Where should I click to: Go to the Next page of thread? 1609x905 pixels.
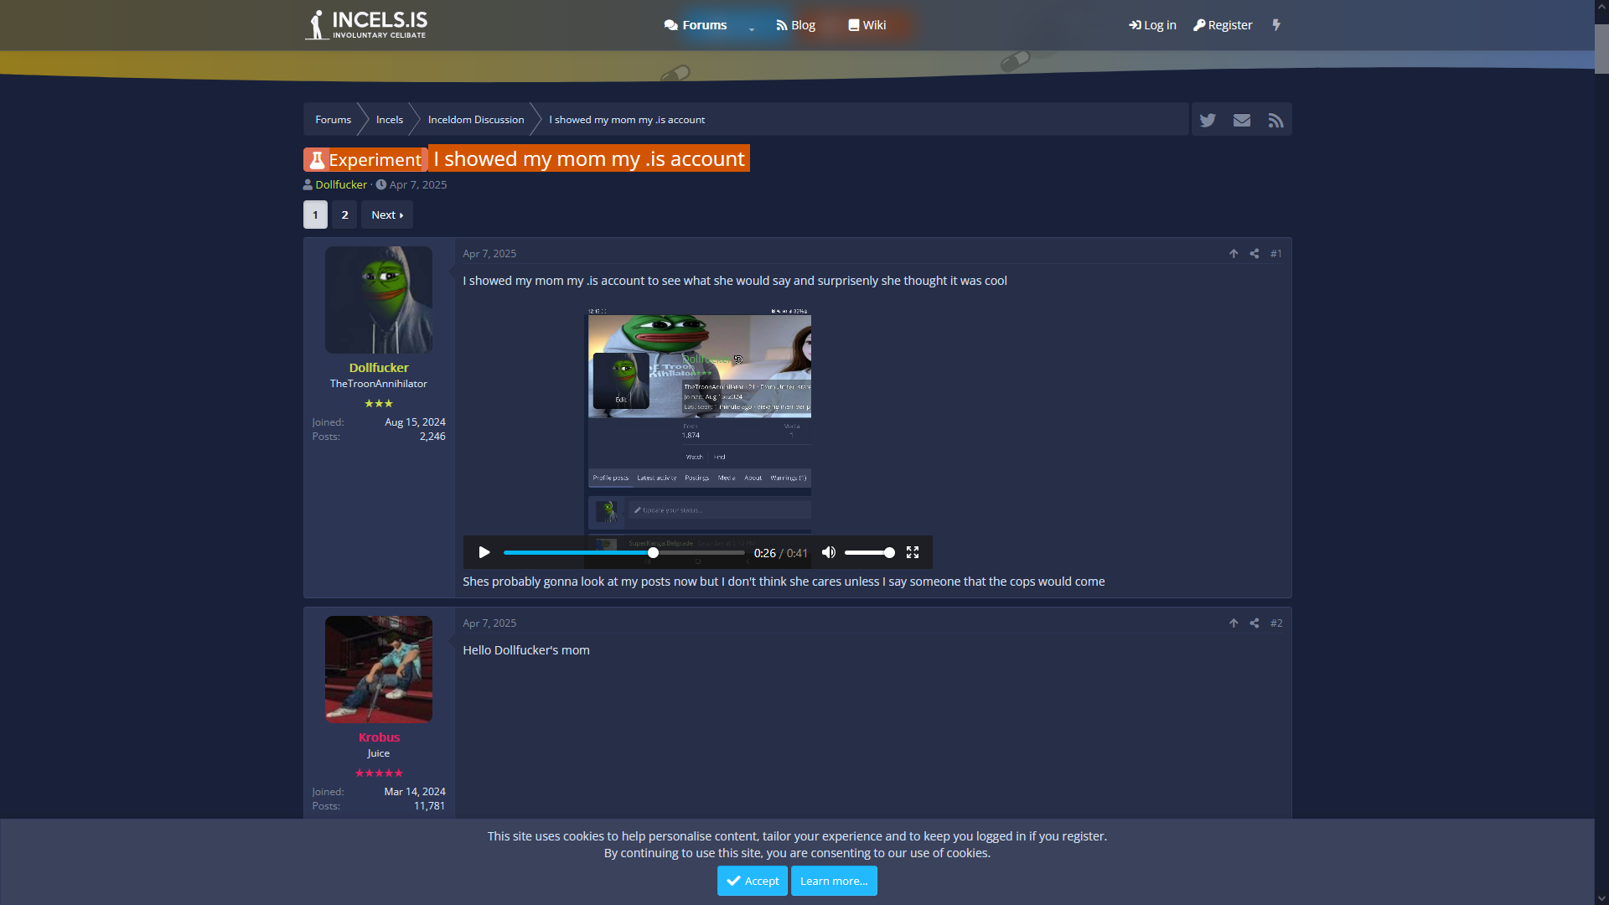pos(387,215)
